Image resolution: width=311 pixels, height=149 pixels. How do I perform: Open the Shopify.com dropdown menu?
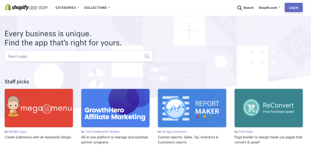(269, 8)
